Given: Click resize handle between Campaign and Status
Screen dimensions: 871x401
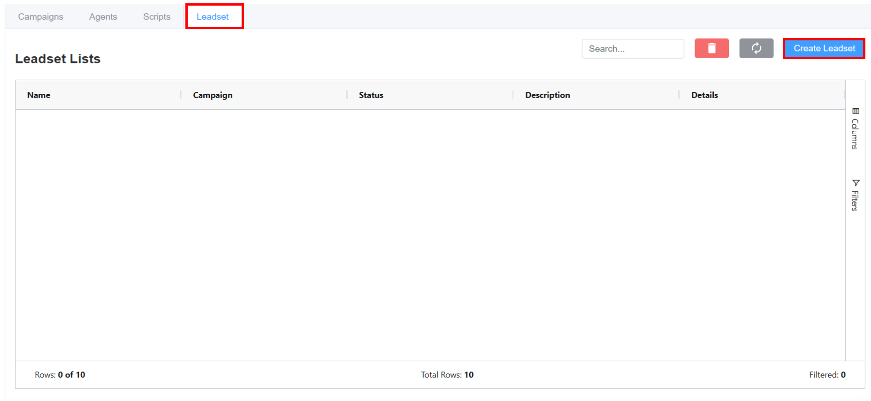Looking at the screenshot, I should coord(347,95).
